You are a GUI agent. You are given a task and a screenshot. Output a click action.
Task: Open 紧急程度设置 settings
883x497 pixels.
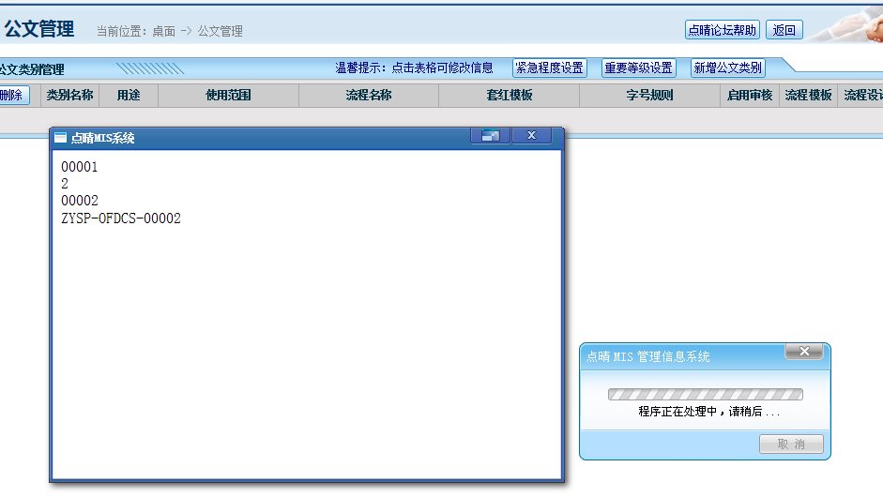[549, 68]
